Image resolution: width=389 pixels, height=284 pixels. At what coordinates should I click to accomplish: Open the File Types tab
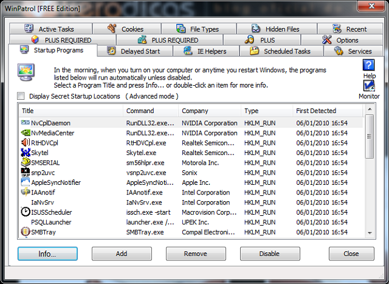pyautogui.click(x=199, y=29)
